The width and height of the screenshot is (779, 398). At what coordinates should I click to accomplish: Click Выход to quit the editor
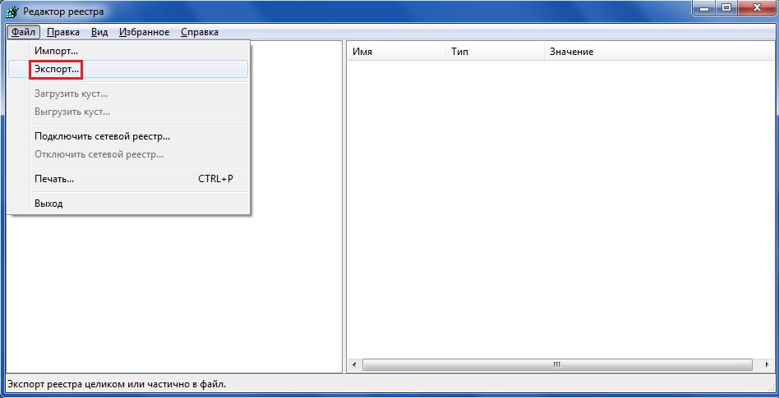[x=128, y=204]
